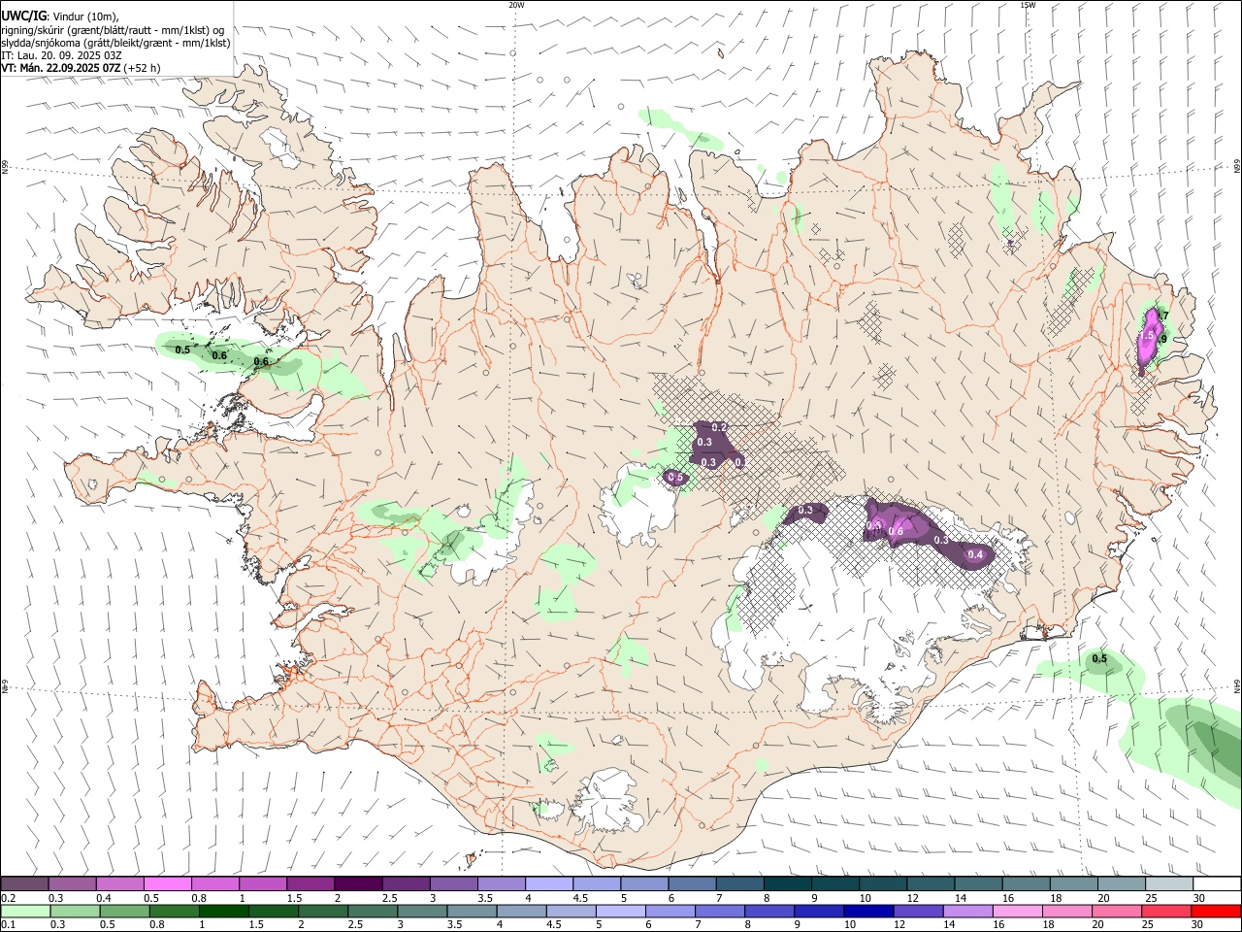This screenshot has width=1242, height=932.
Task: Pick the deep blue swatch between 10 and 12
Action: pos(868,911)
